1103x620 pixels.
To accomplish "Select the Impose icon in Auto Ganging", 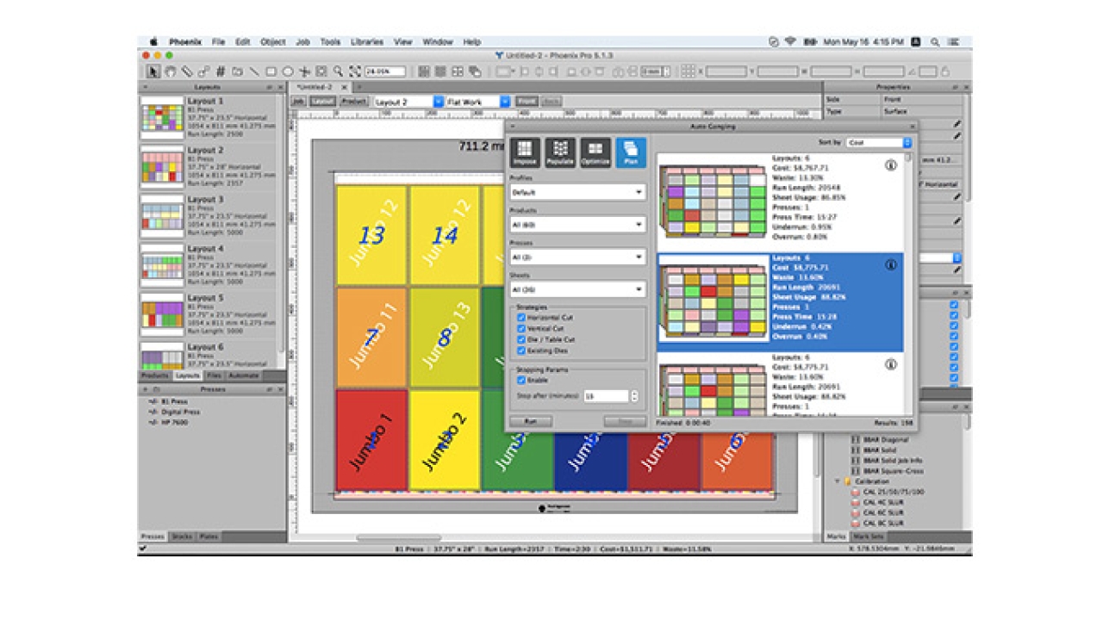I will [527, 153].
